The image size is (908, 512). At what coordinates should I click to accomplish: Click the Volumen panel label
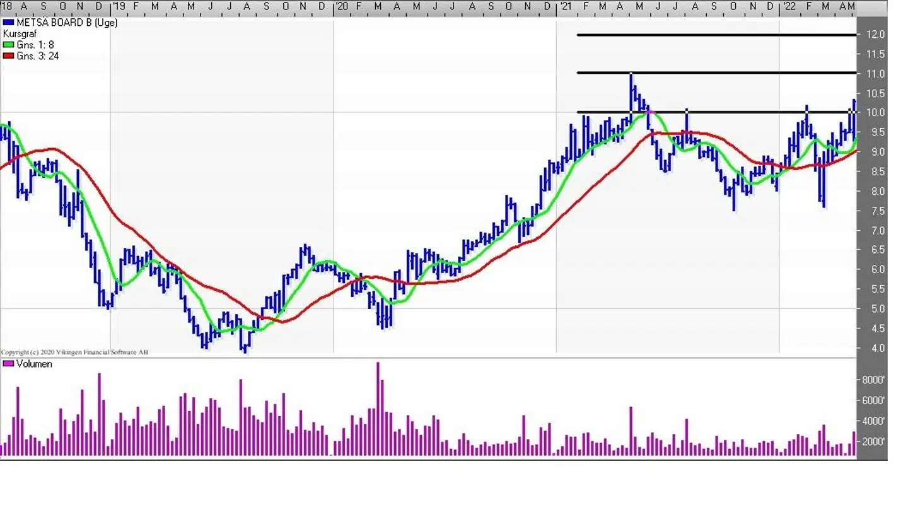pyautogui.click(x=34, y=364)
